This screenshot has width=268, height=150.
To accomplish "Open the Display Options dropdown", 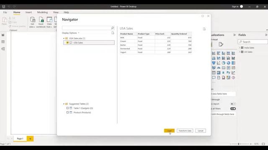I will click(71, 33).
